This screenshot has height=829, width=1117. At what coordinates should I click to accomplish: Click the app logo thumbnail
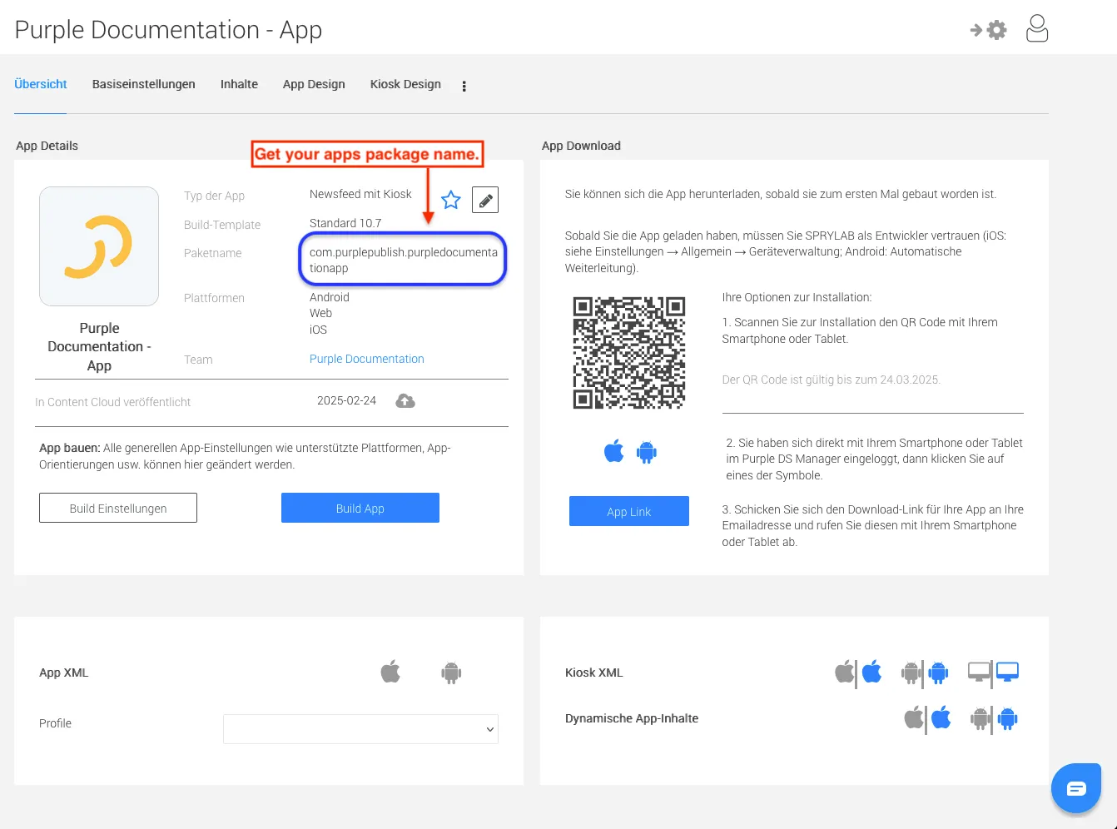[x=99, y=246]
